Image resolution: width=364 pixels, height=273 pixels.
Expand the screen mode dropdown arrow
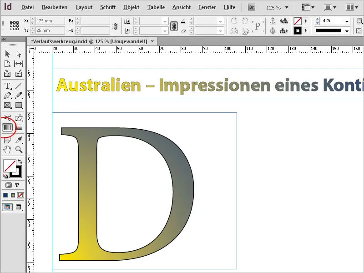[313, 7]
